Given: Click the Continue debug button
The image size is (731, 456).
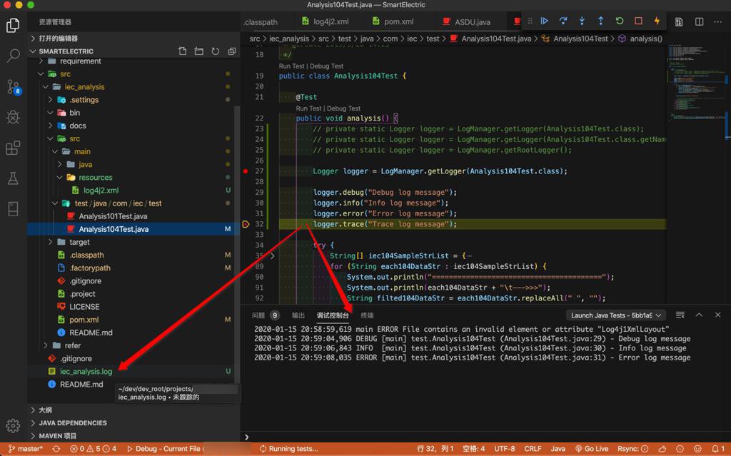Looking at the screenshot, I should click(545, 21).
